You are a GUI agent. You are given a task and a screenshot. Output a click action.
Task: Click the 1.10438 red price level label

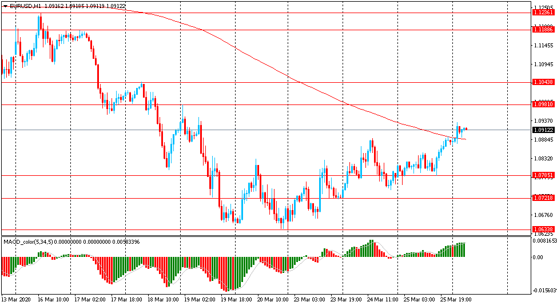543,82
